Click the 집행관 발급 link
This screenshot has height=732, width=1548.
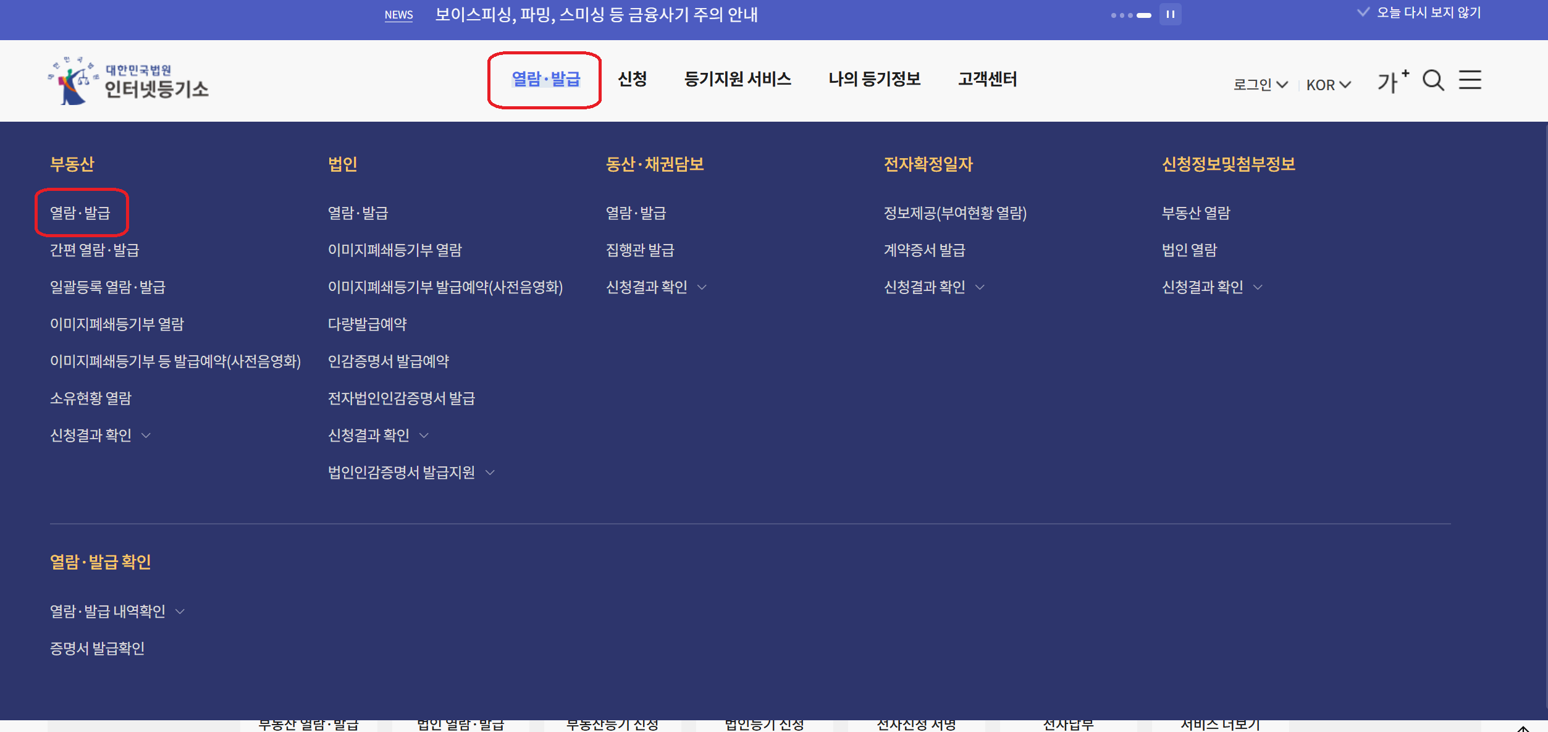(639, 250)
